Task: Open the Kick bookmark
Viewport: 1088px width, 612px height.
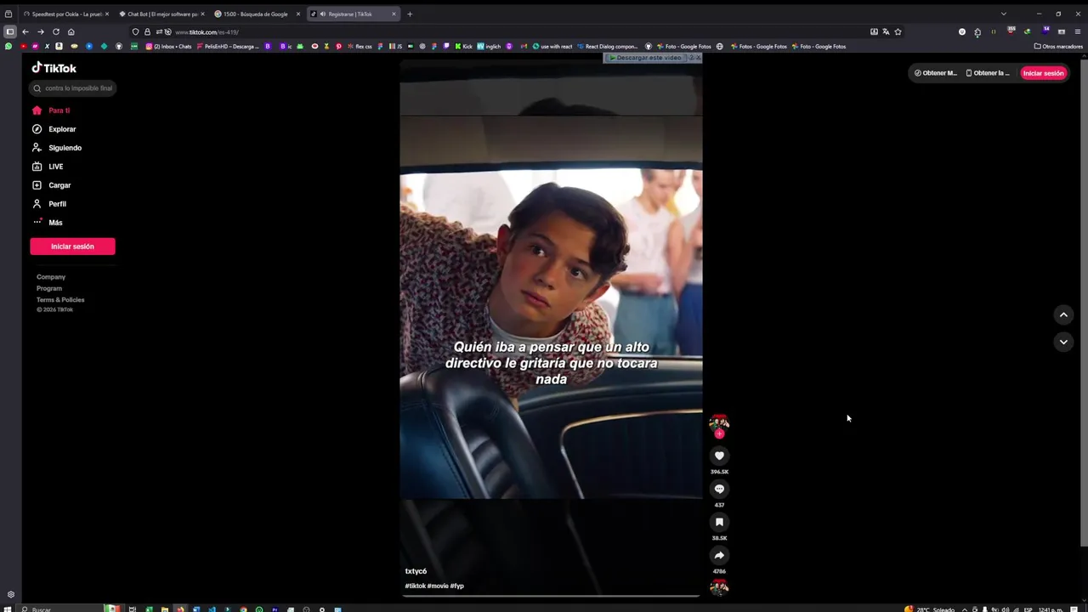Action: 463,47
